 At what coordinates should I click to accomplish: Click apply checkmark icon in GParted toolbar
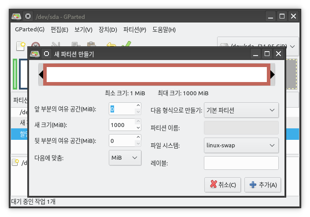[126, 44]
